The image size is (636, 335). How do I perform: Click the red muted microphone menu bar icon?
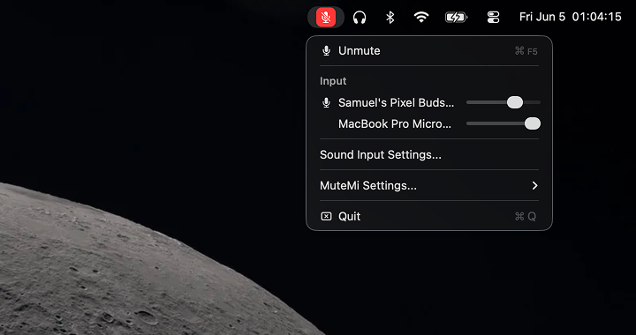(x=326, y=17)
